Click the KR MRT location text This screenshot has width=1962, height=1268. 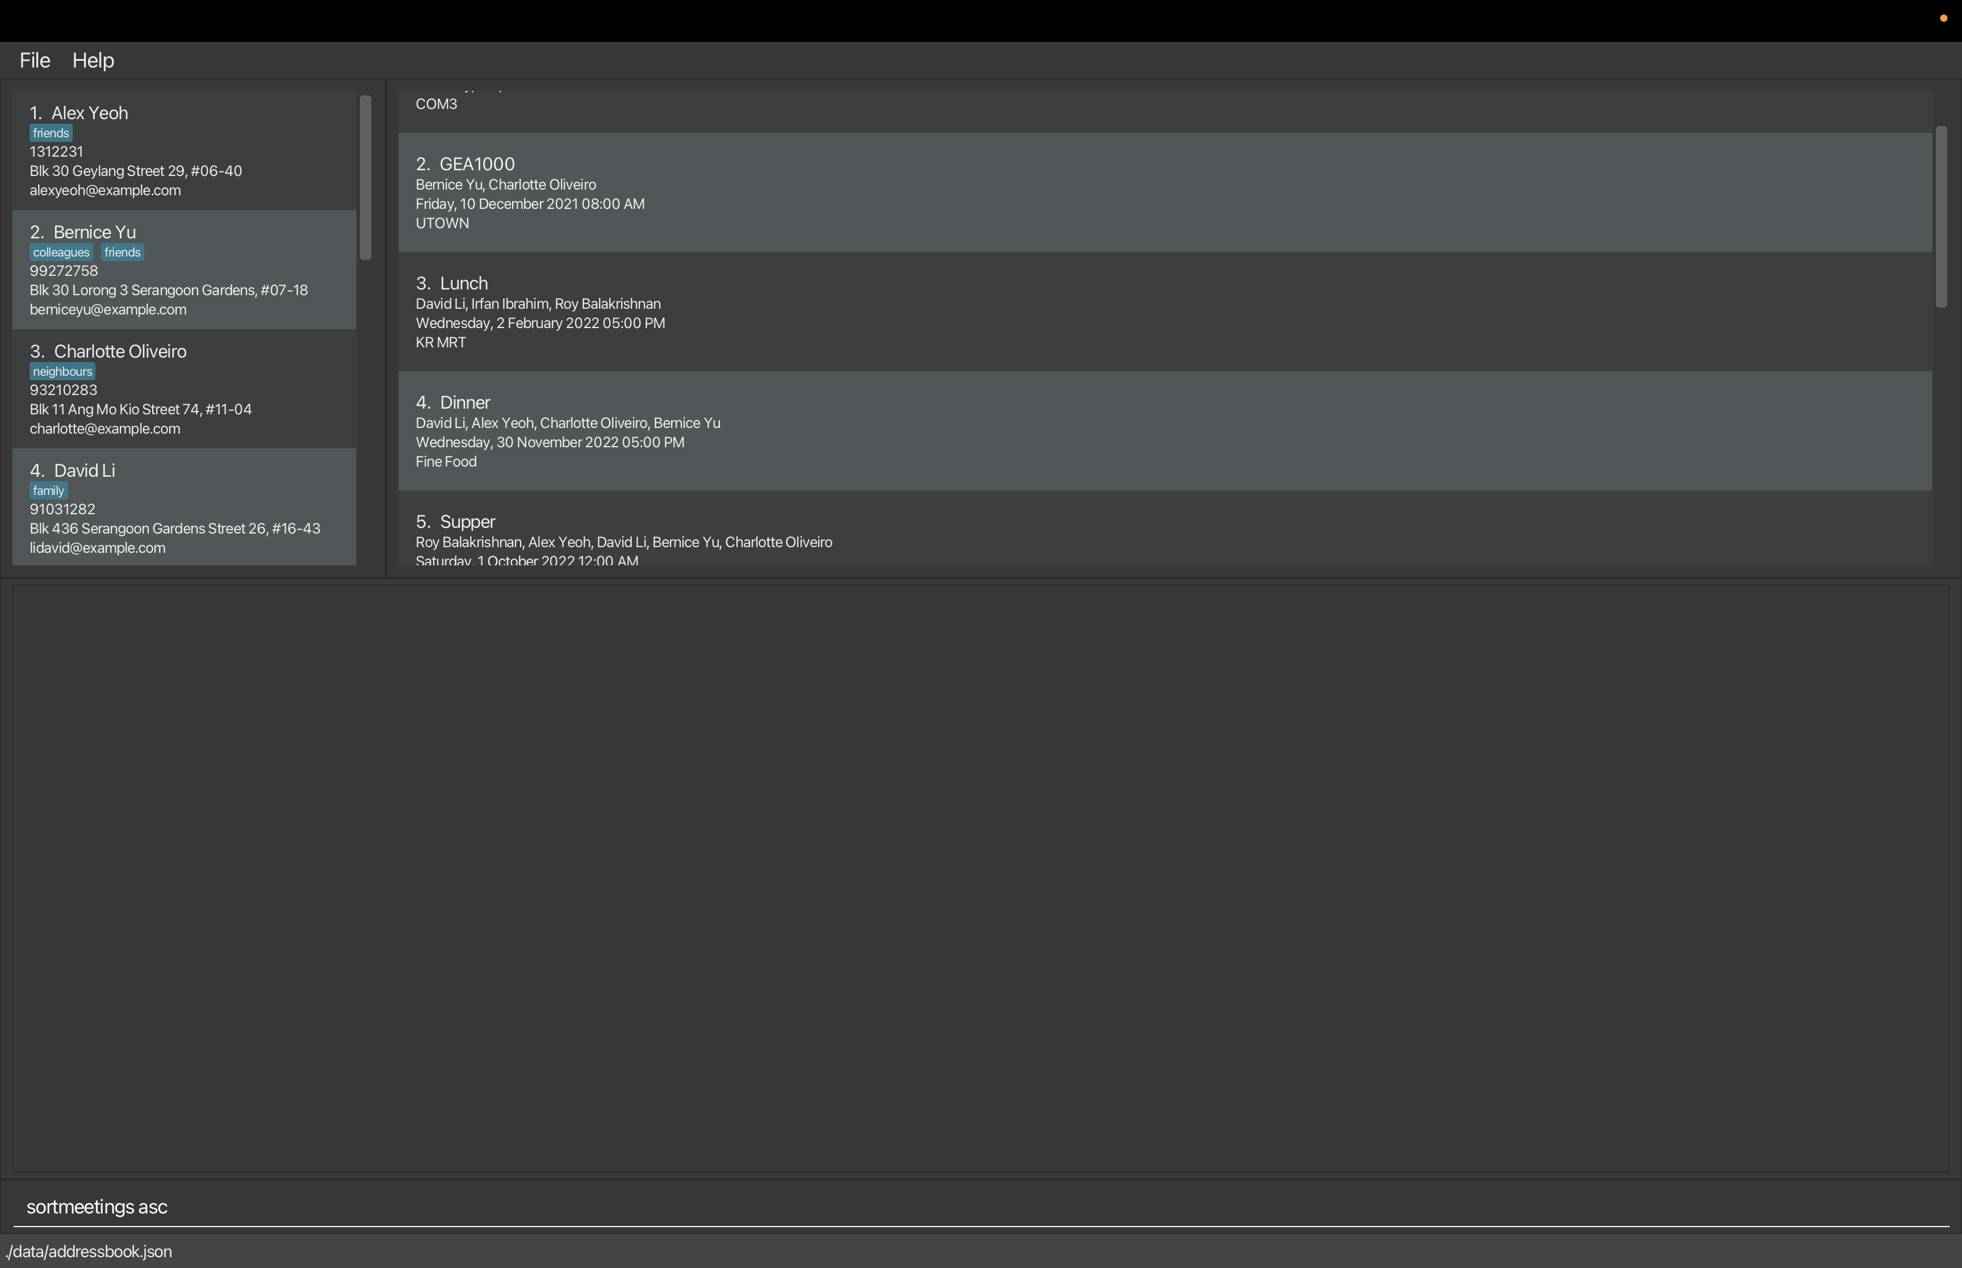pyautogui.click(x=441, y=342)
